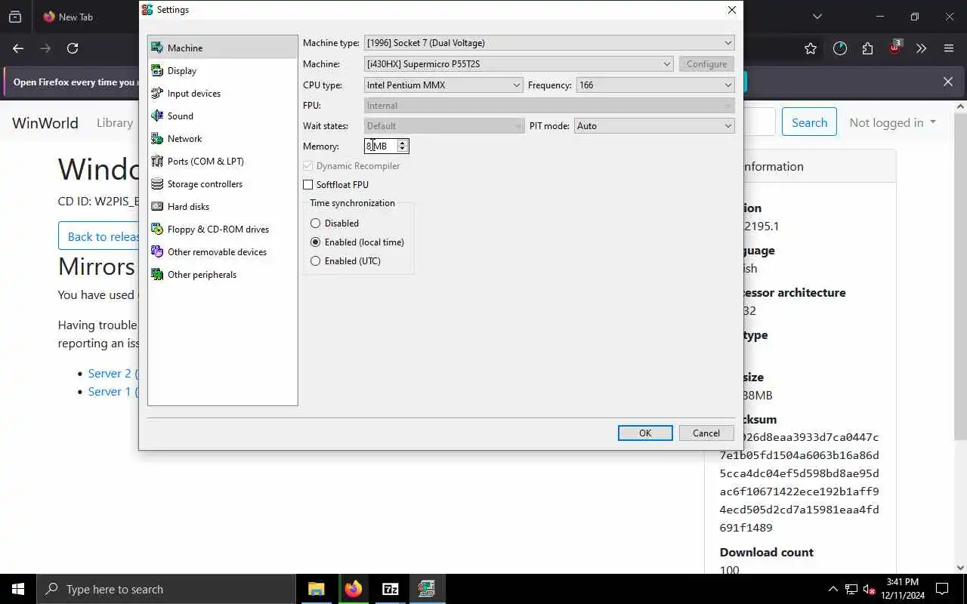
Task: Open Firefox overflow chevrons toolbar icon
Action: 921,48
